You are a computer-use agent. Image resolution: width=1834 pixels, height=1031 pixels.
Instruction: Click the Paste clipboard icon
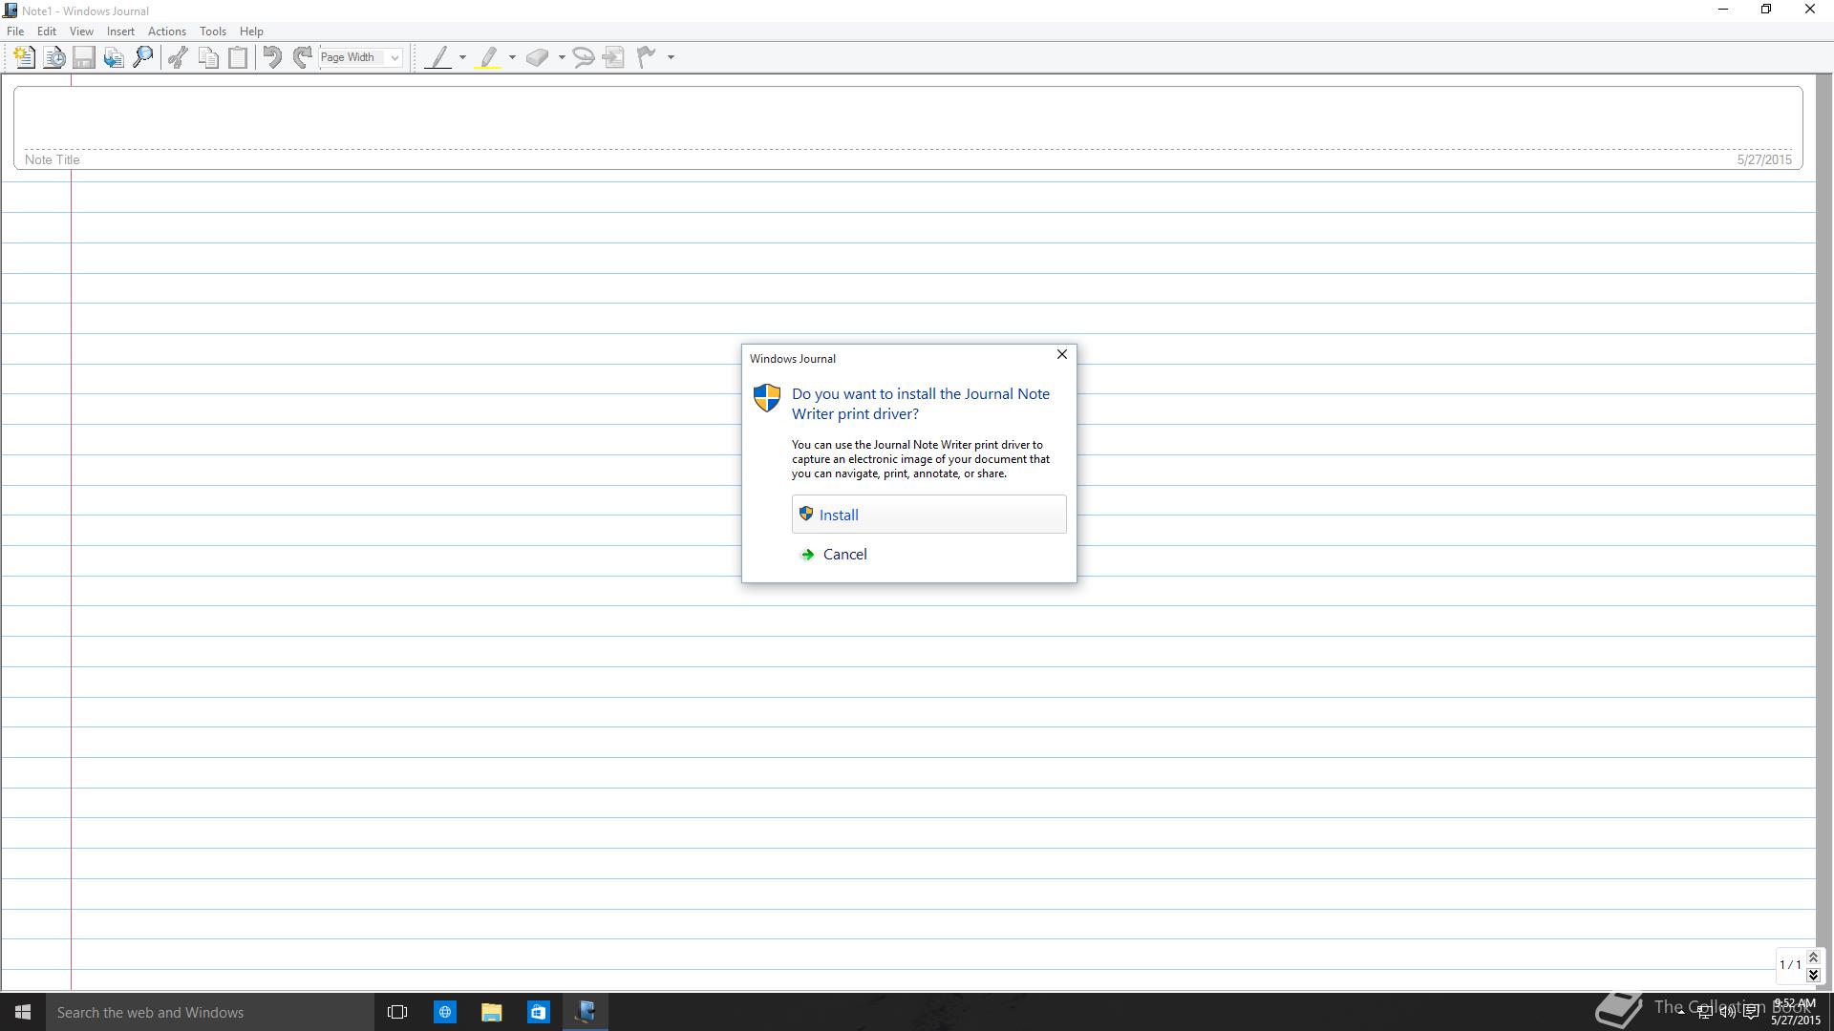click(x=238, y=57)
